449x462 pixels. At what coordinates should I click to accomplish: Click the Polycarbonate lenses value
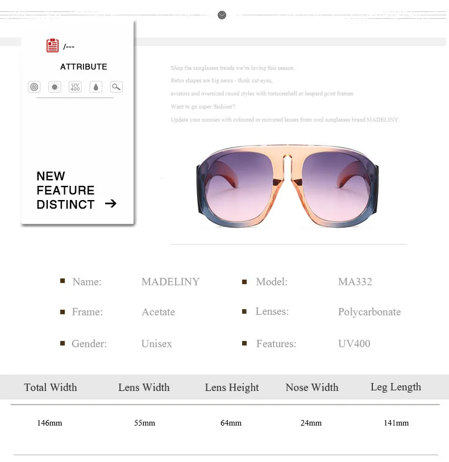[x=369, y=312]
